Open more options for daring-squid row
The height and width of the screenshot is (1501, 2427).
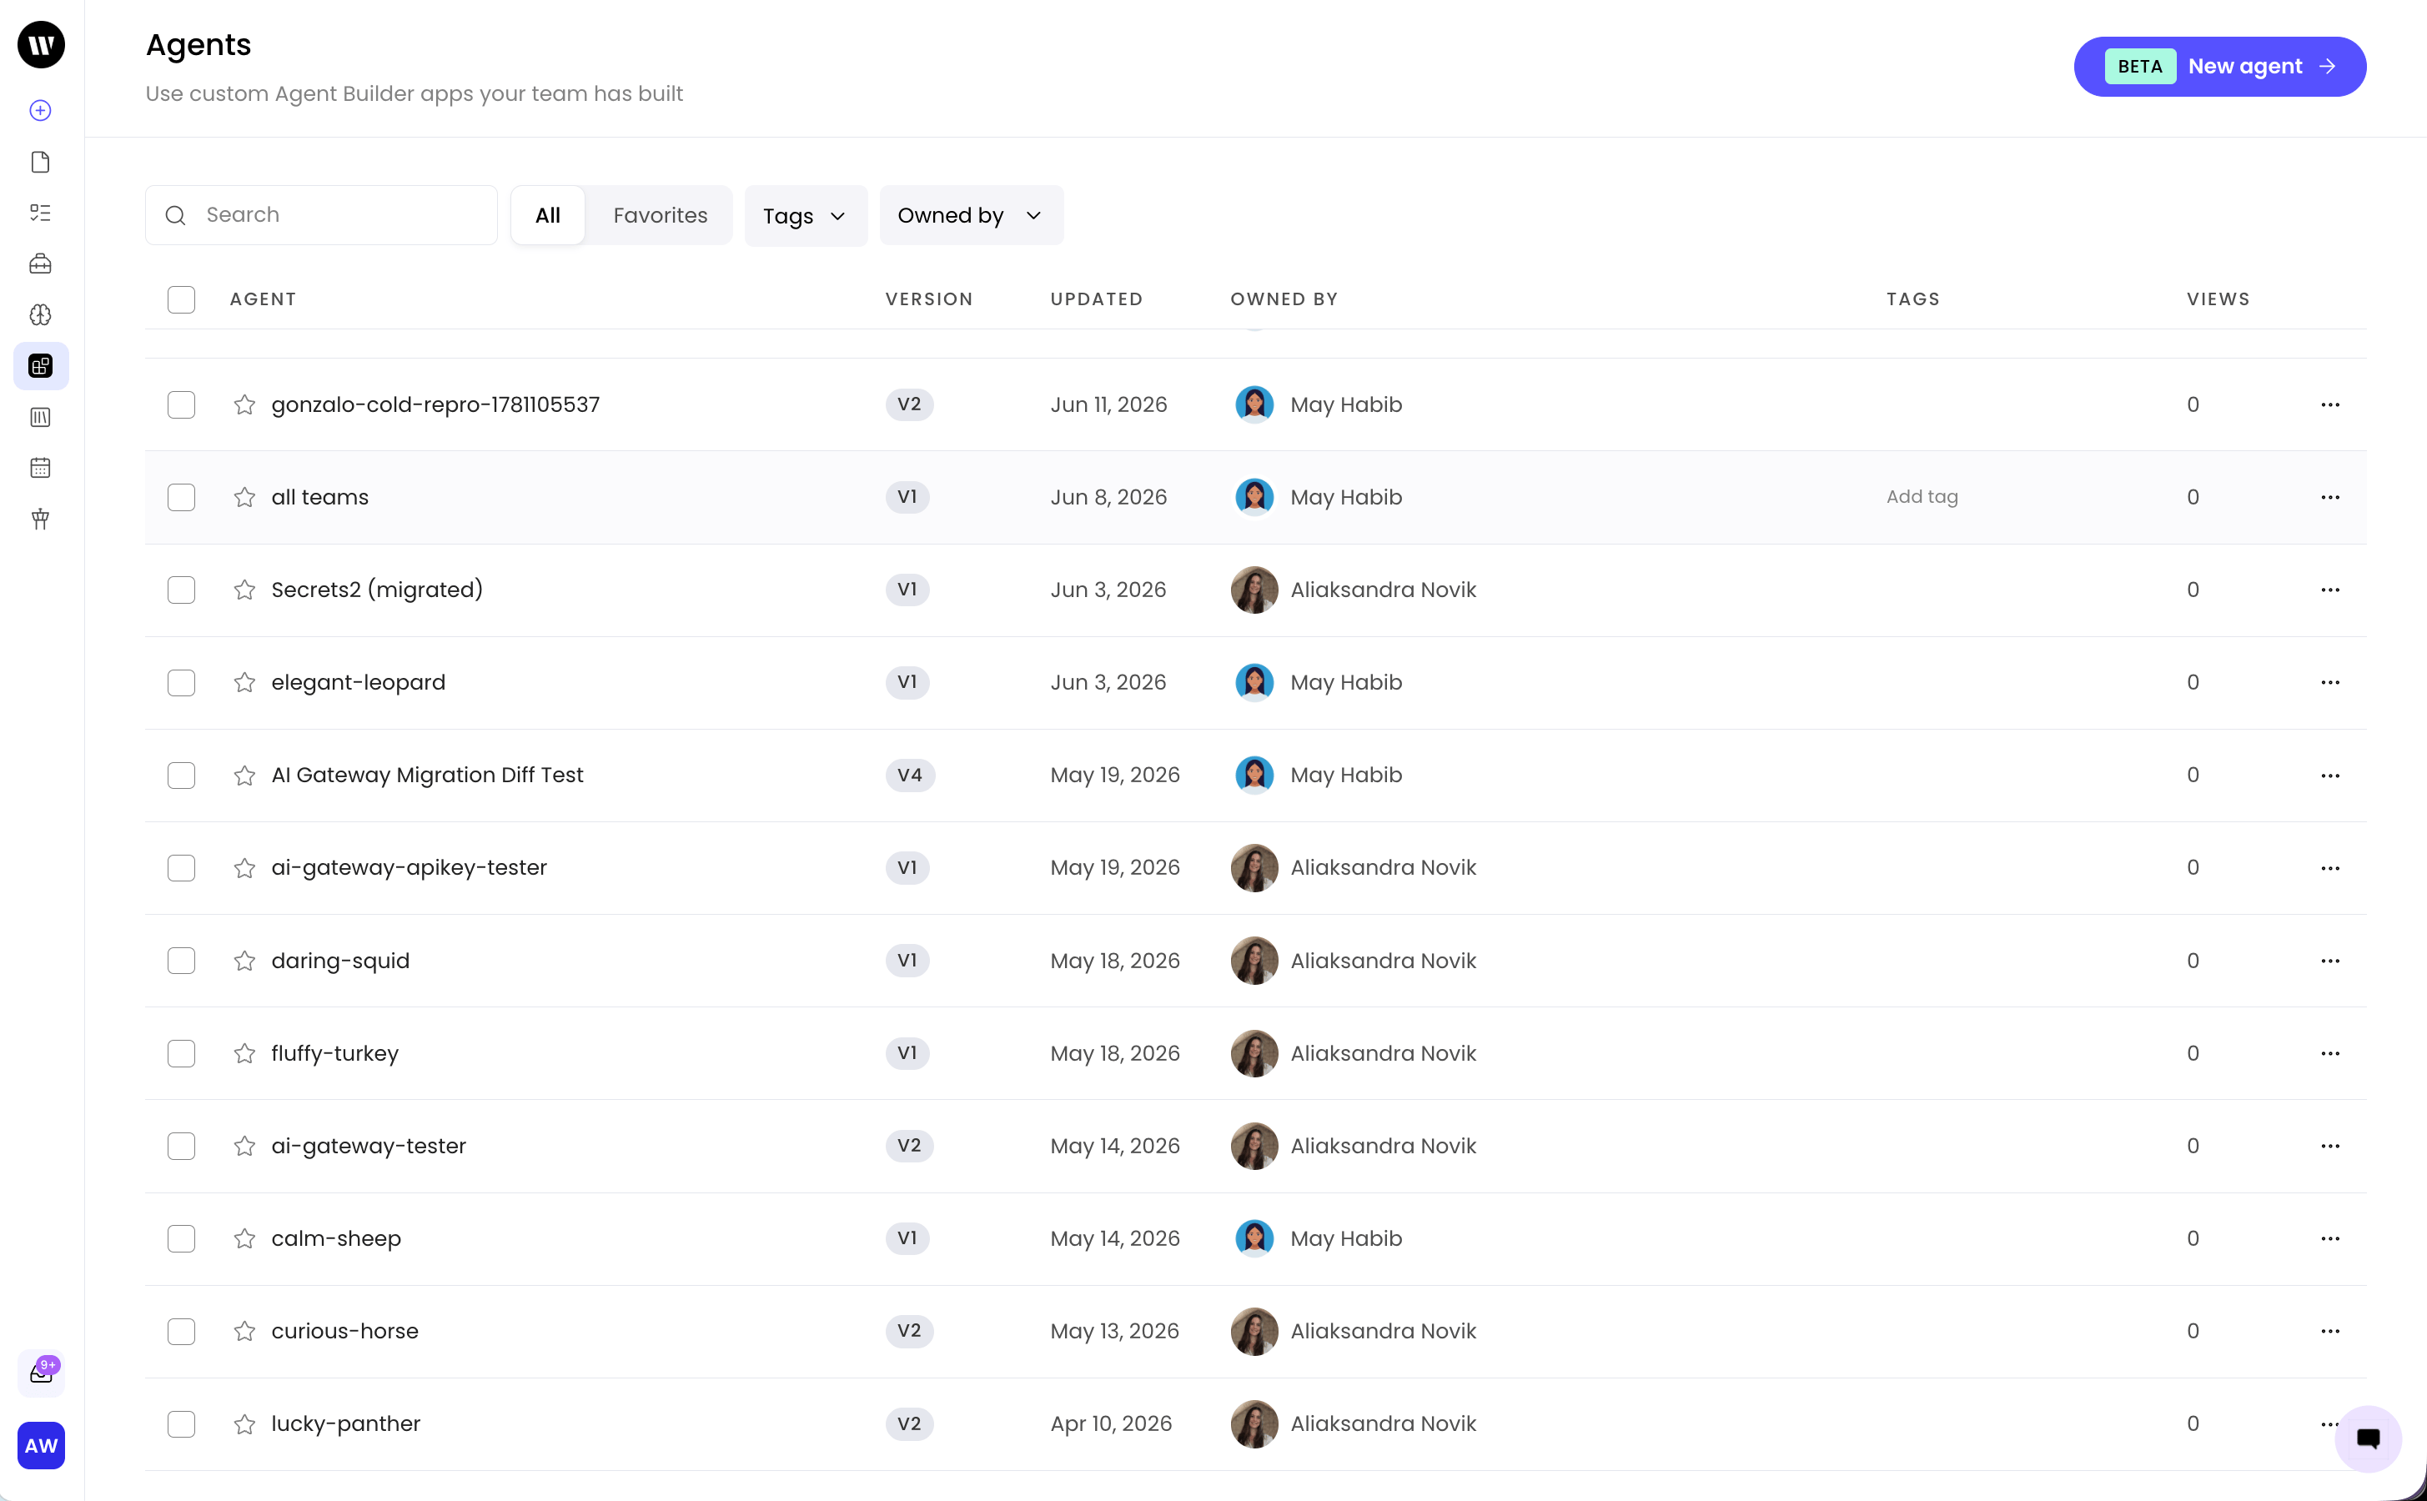point(2329,961)
